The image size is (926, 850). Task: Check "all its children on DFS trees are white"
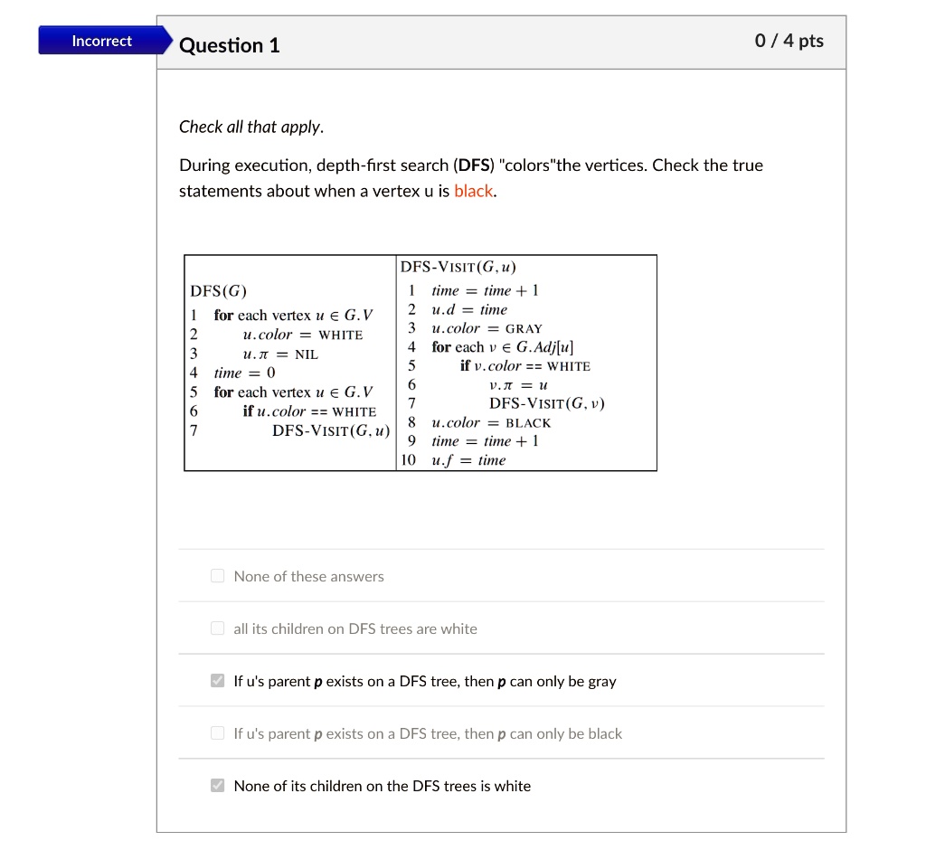point(217,628)
